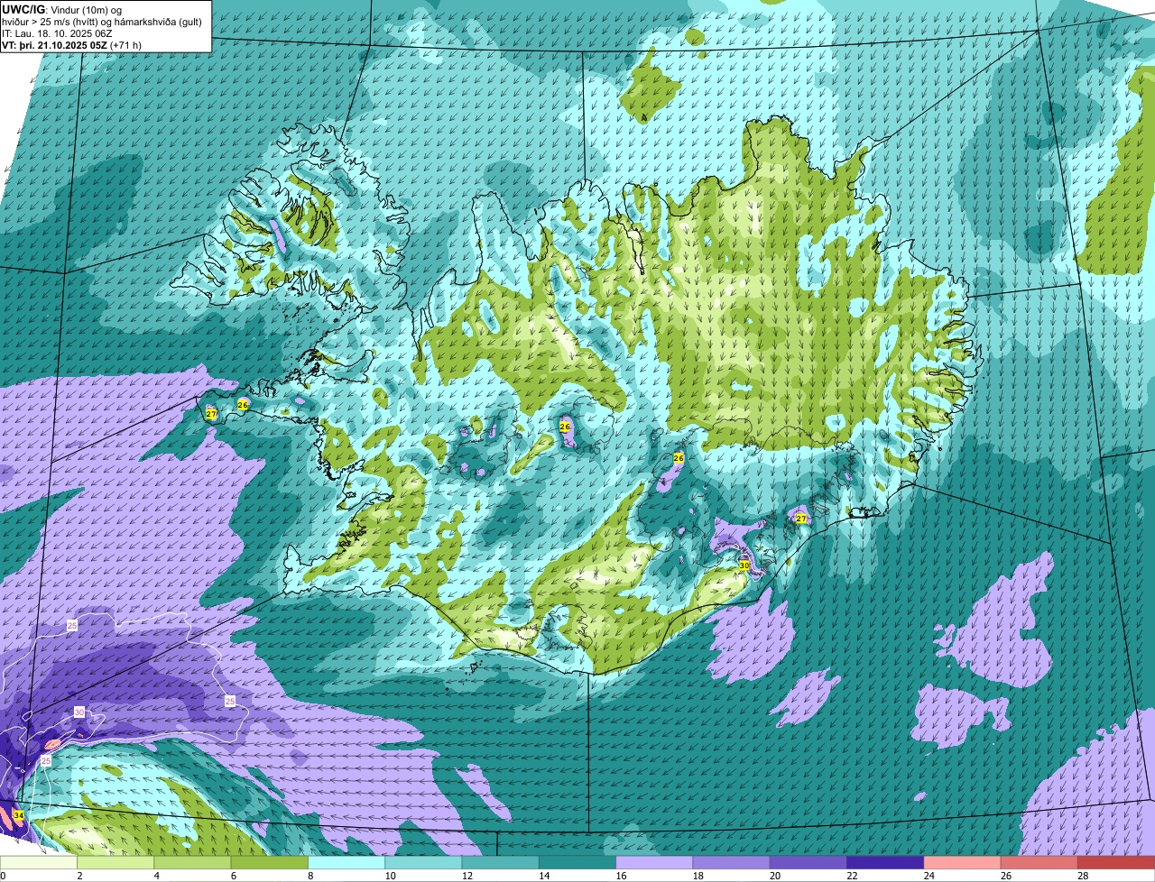The height and width of the screenshot is (882, 1155).
Task: Select the 8–10 m/s light cyan swatch
Action: pyautogui.click(x=346, y=862)
